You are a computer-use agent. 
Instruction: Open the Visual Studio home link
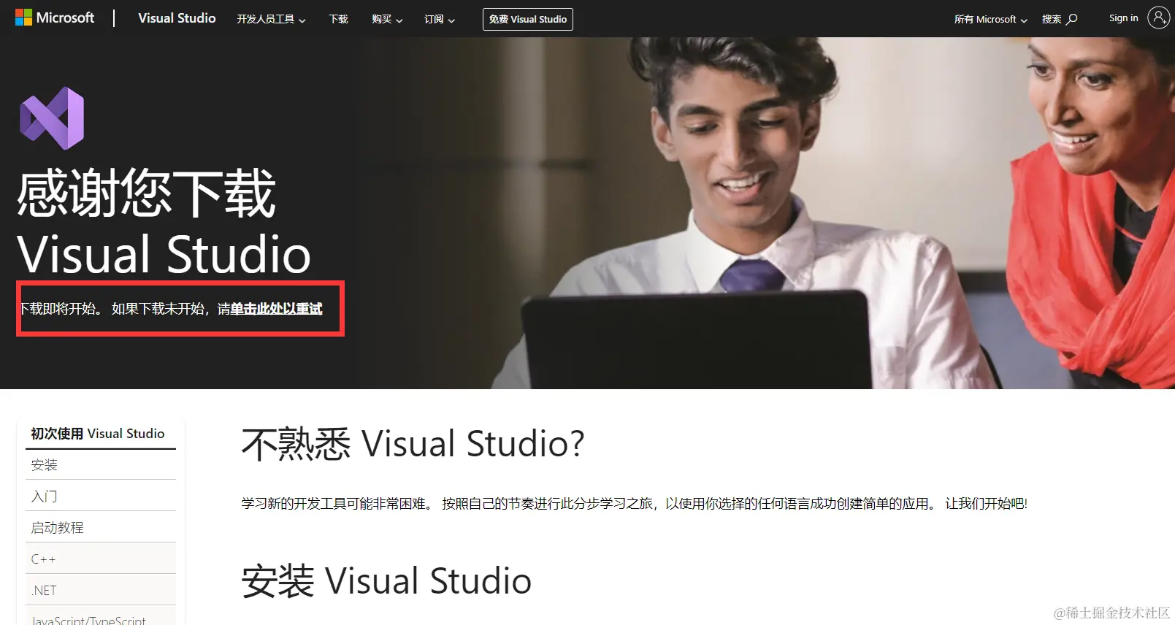tap(177, 18)
